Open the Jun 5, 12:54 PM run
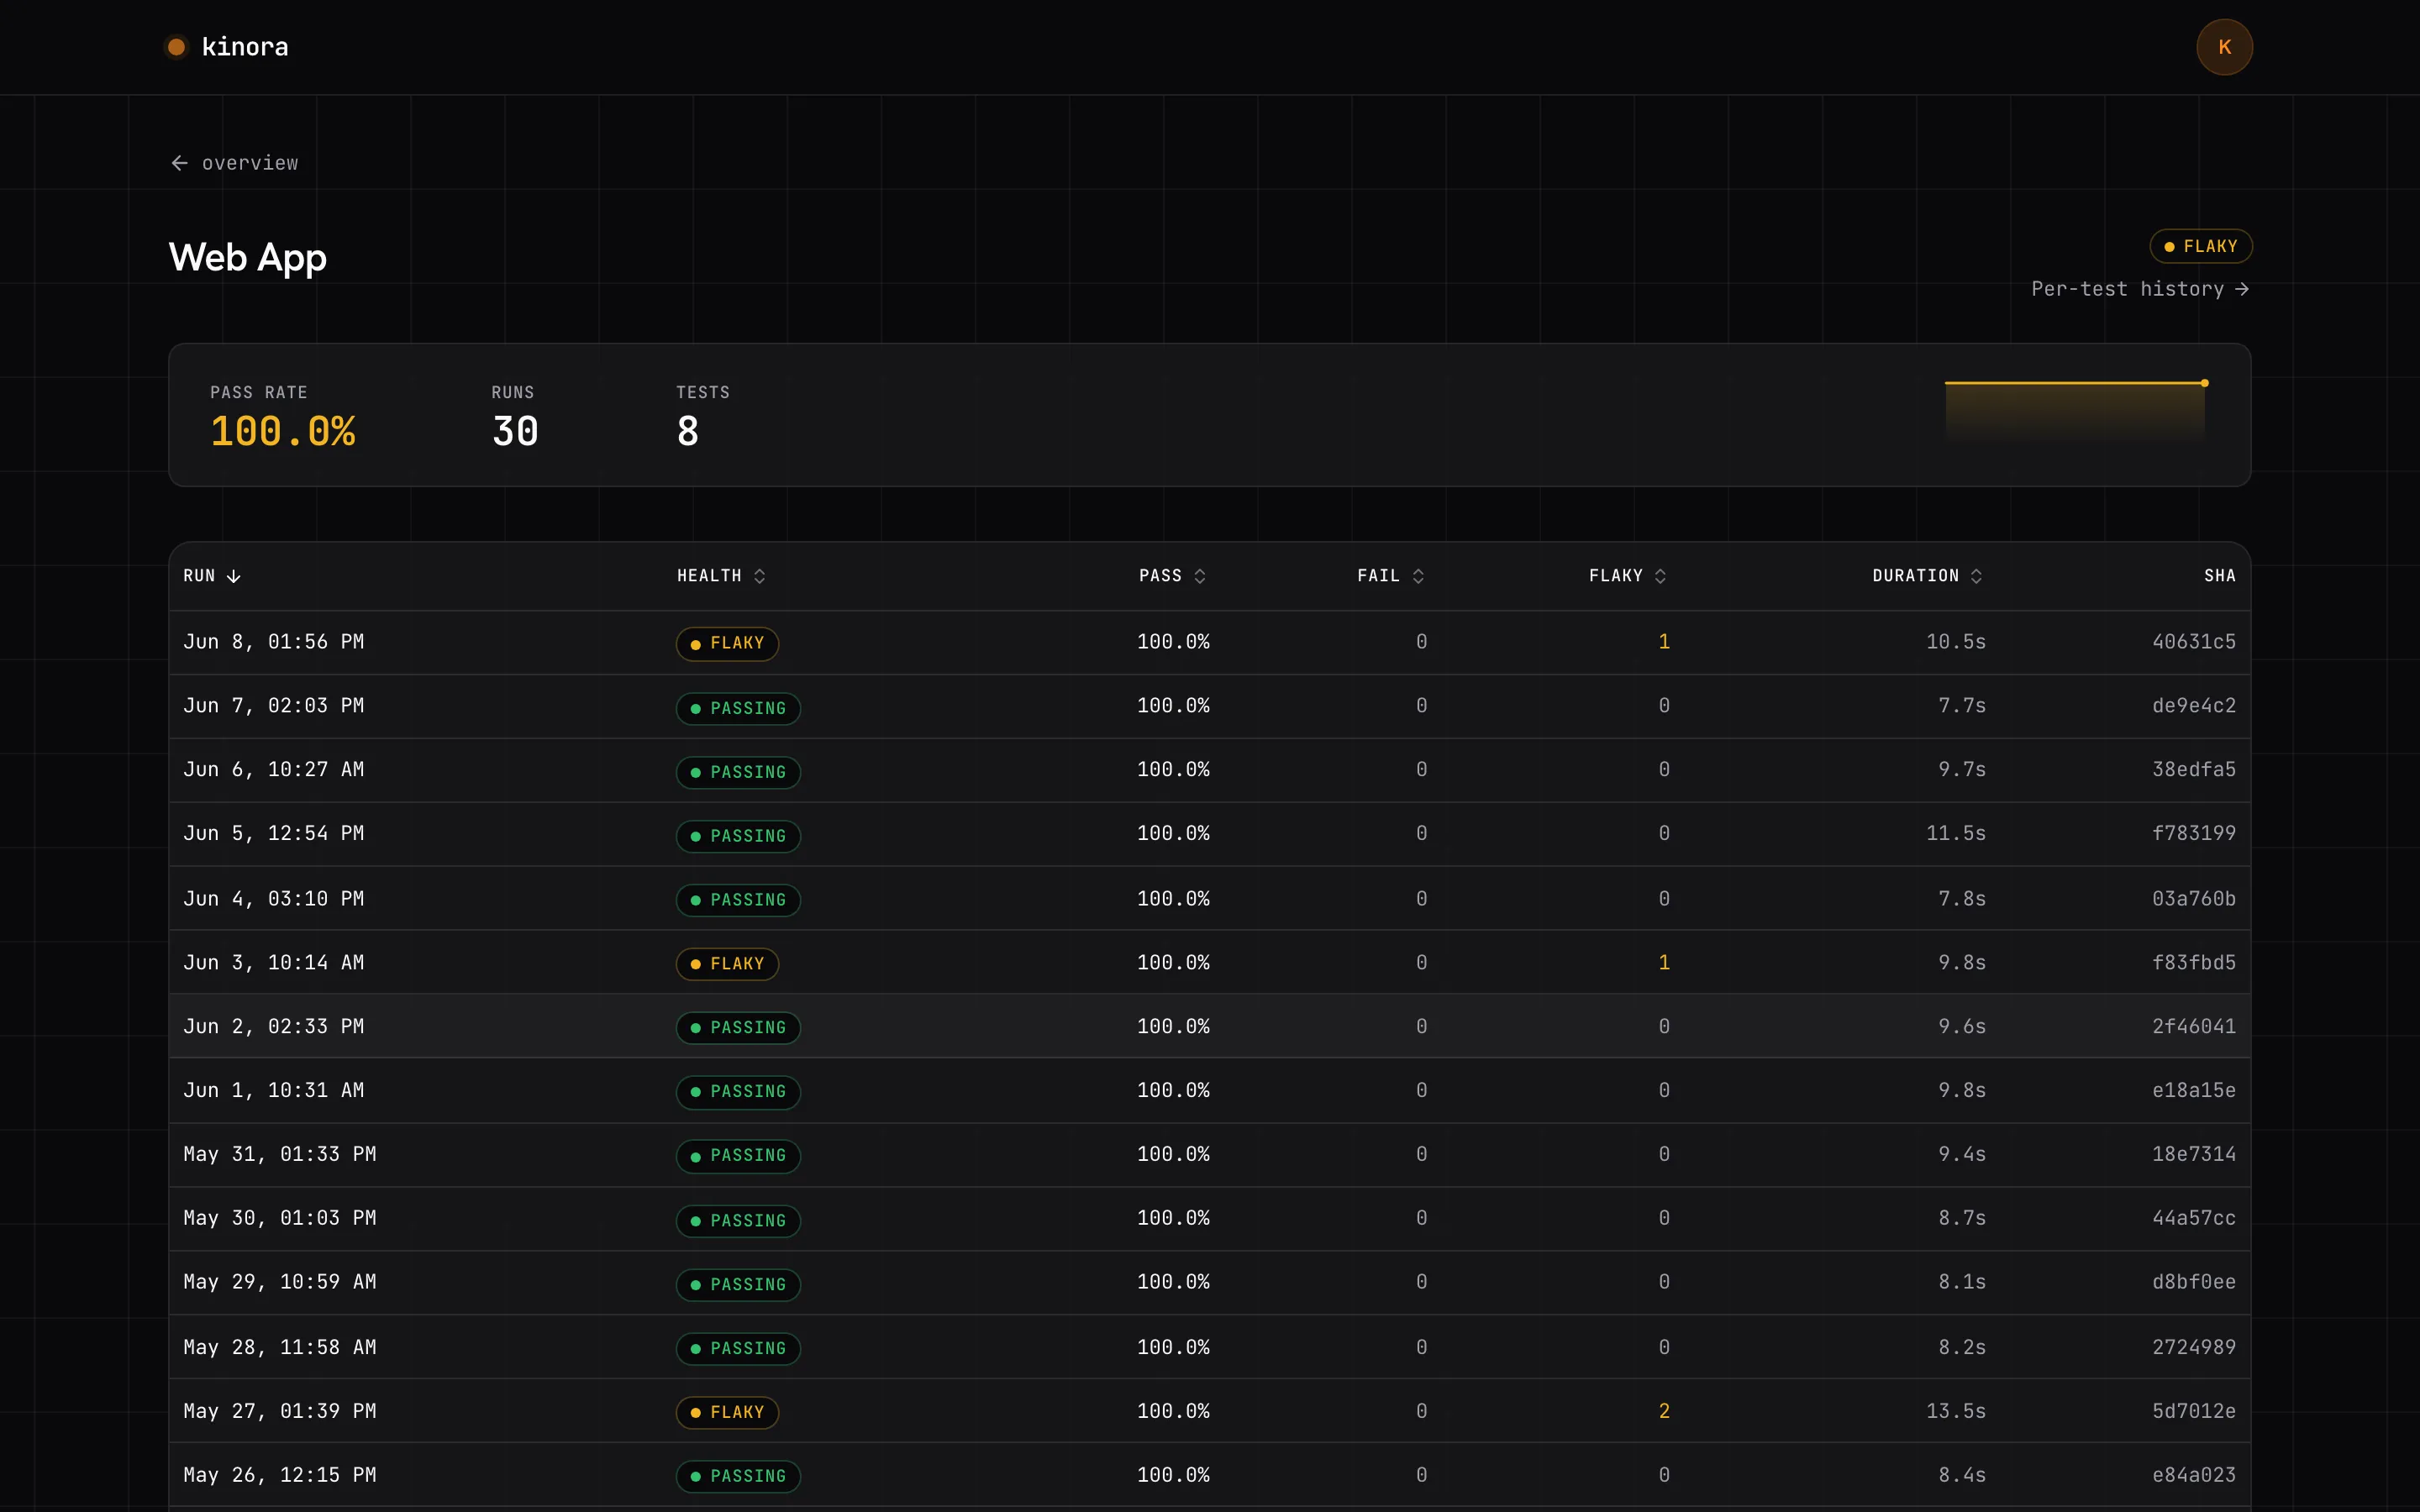 pos(1210,834)
